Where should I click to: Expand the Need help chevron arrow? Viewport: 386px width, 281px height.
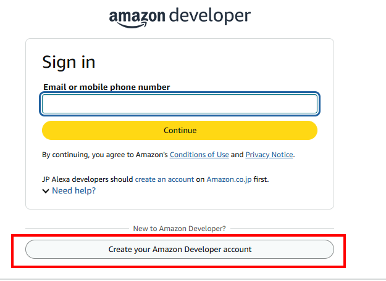coord(46,191)
